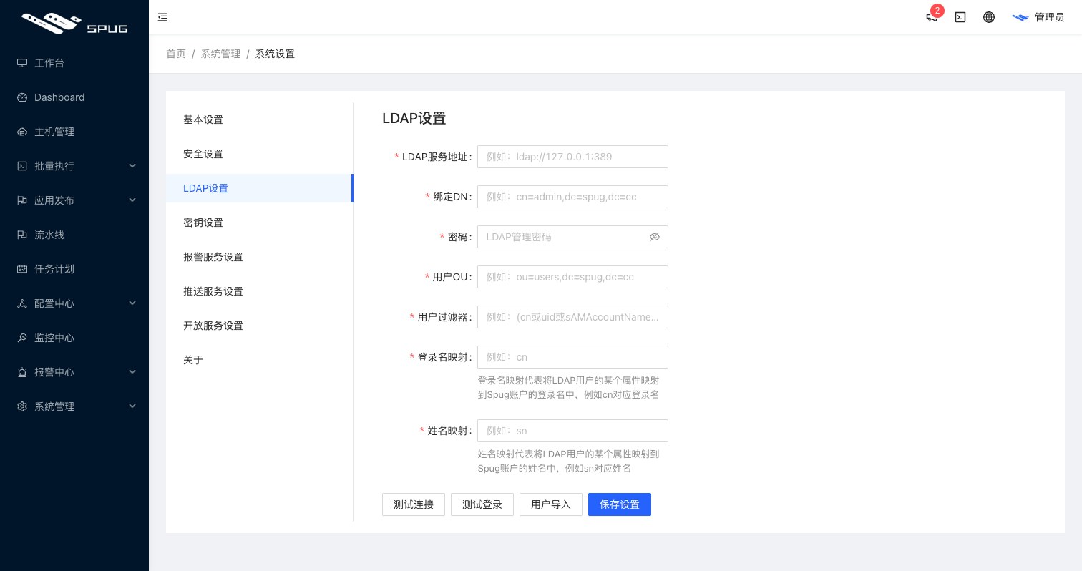Expand the 系统管理 submenu arrow
The height and width of the screenshot is (571, 1082).
(x=132, y=406)
